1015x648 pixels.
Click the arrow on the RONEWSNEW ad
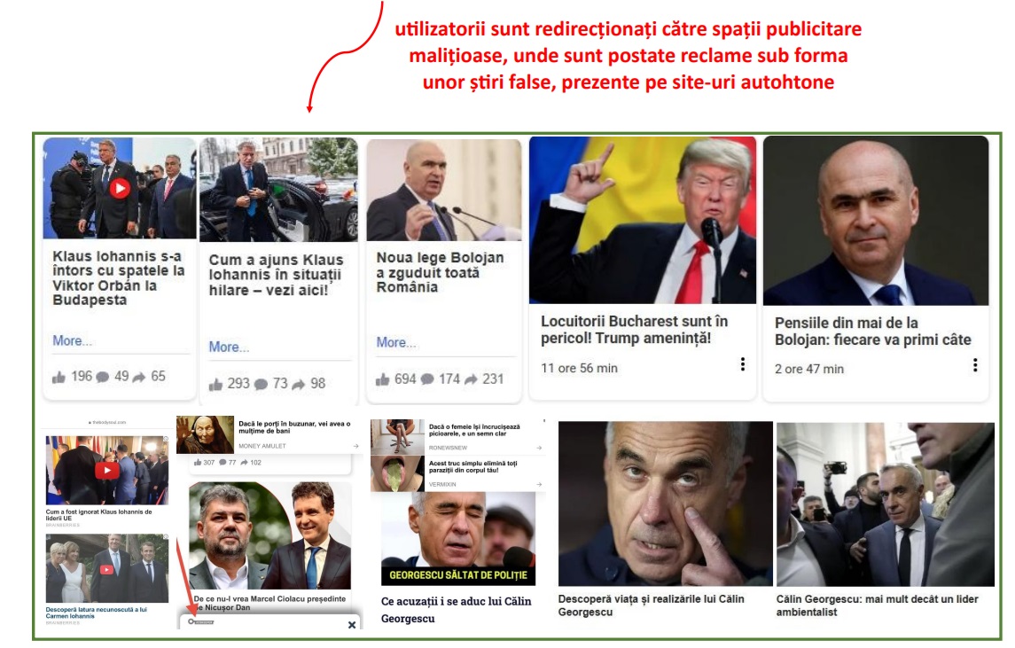pyautogui.click(x=539, y=448)
